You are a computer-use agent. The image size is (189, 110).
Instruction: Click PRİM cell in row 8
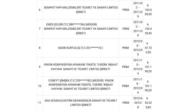[x=125, y=48]
